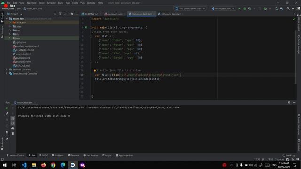Screen dimensions: 301x169
Task: Select pubspec.lock in project tree
Action: (23, 58)
